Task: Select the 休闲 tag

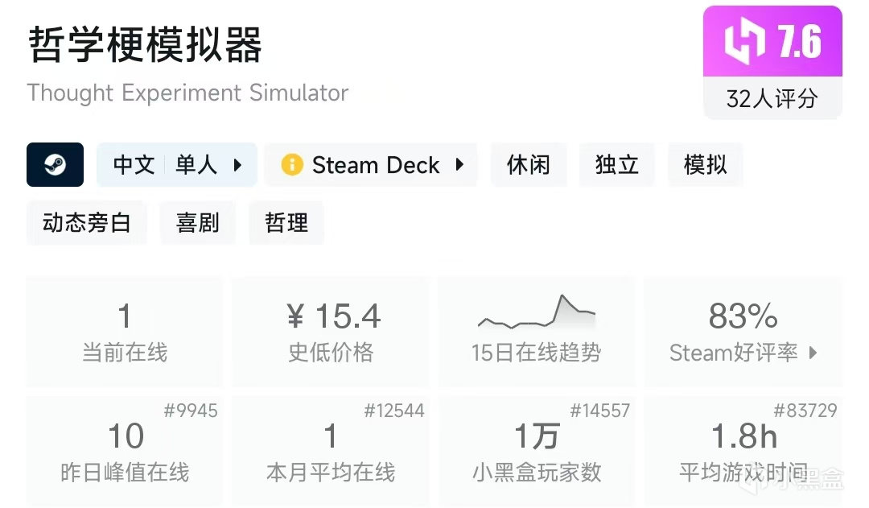Action: (529, 165)
